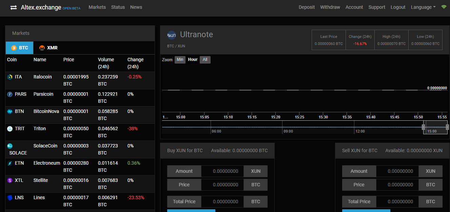Click the Buy Total Price input field
The height and width of the screenshot is (212, 450).
tap(222, 202)
